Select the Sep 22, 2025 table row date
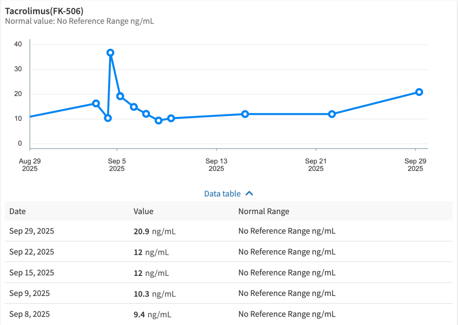This screenshot has width=458, height=325. [x=32, y=252]
